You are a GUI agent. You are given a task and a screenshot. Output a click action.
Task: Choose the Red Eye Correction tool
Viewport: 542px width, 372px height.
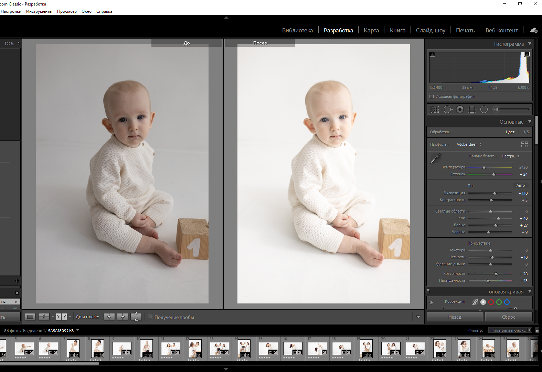(x=460, y=110)
